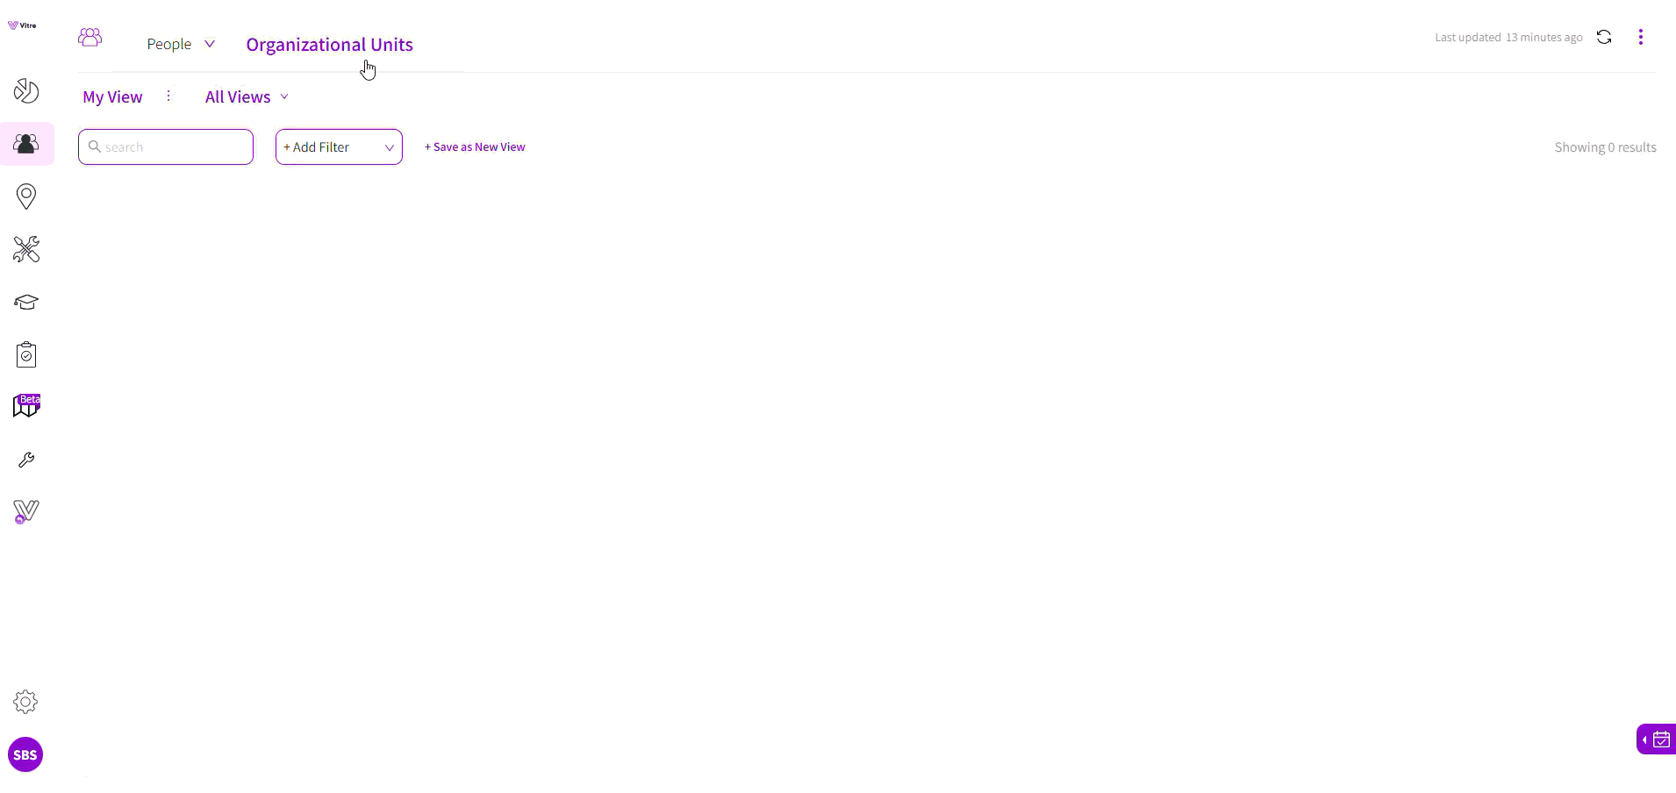Viewport: 1676px width, 793px height.
Task: Open the settings gear icon
Action: click(x=25, y=702)
